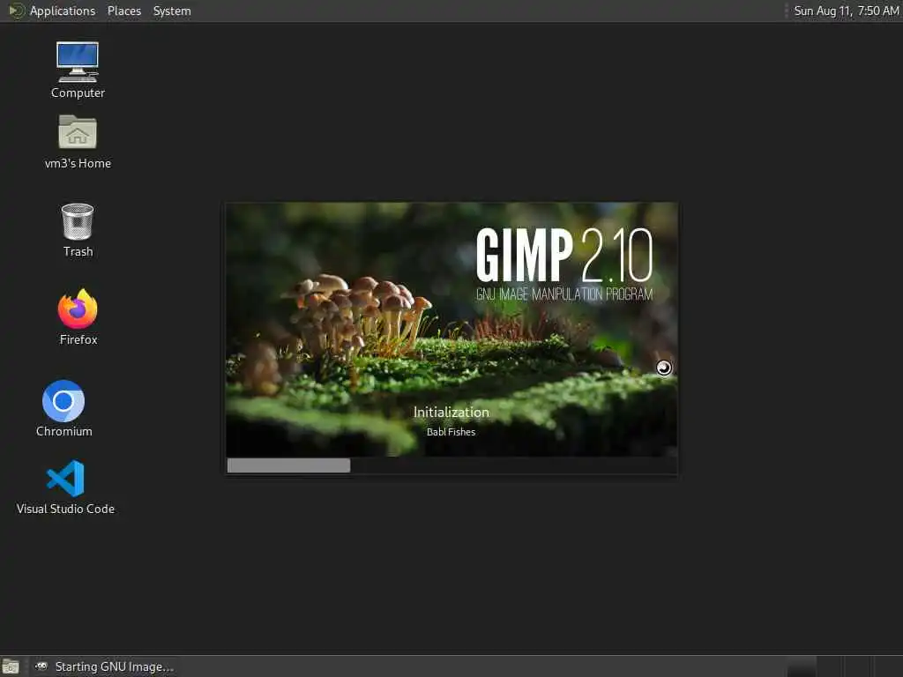Open the System menu

(172, 11)
